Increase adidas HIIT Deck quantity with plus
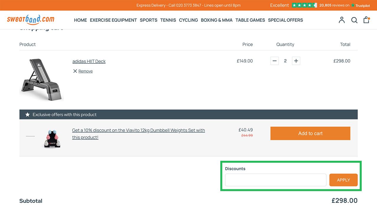The image size is (377, 212). tap(296, 61)
